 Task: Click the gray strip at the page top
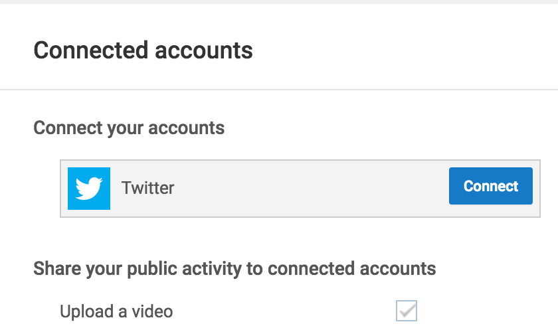tap(279, 2)
